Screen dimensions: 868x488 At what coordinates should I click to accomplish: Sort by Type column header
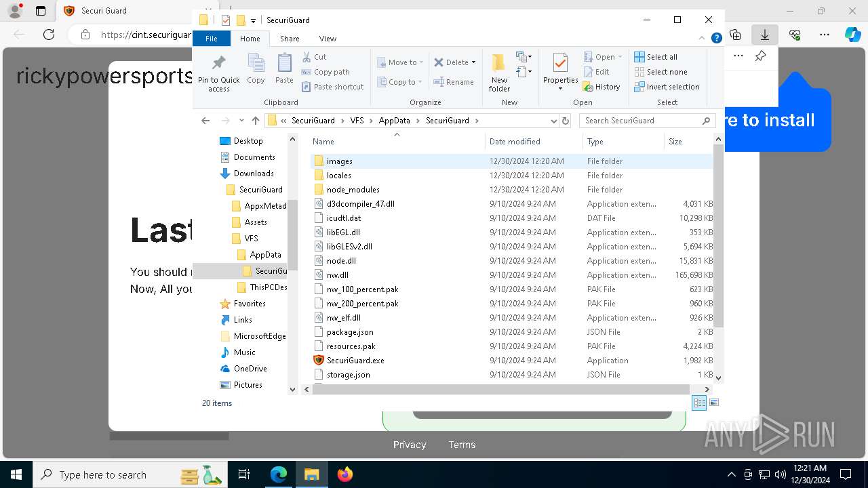pos(623,142)
